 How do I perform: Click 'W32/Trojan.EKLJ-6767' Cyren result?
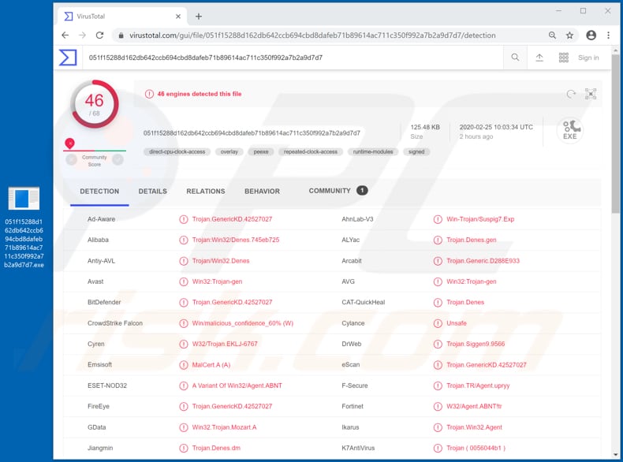[225, 344]
